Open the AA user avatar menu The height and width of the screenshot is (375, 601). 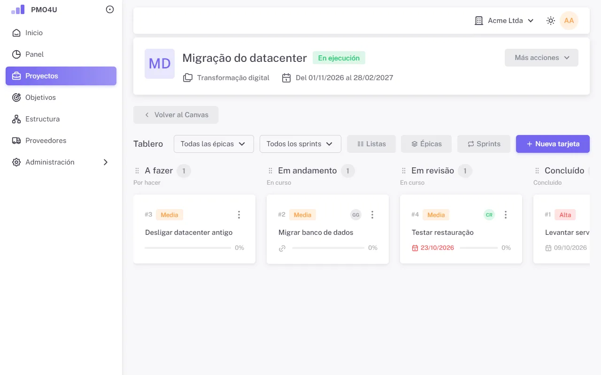point(569,21)
